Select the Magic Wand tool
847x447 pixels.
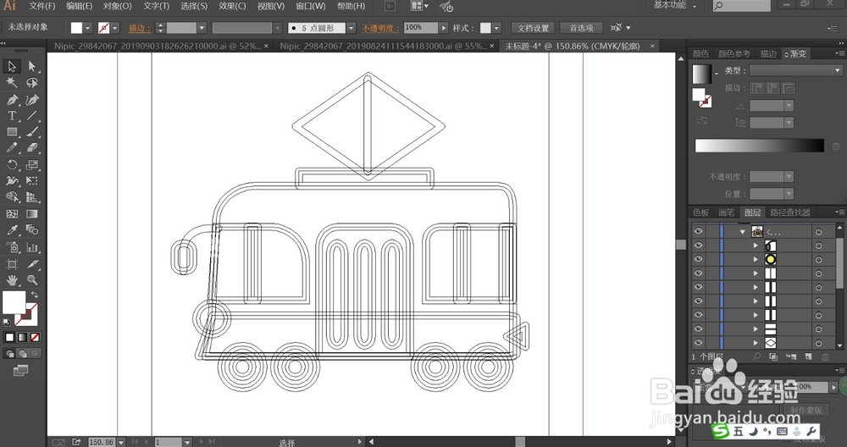[12, 83]
